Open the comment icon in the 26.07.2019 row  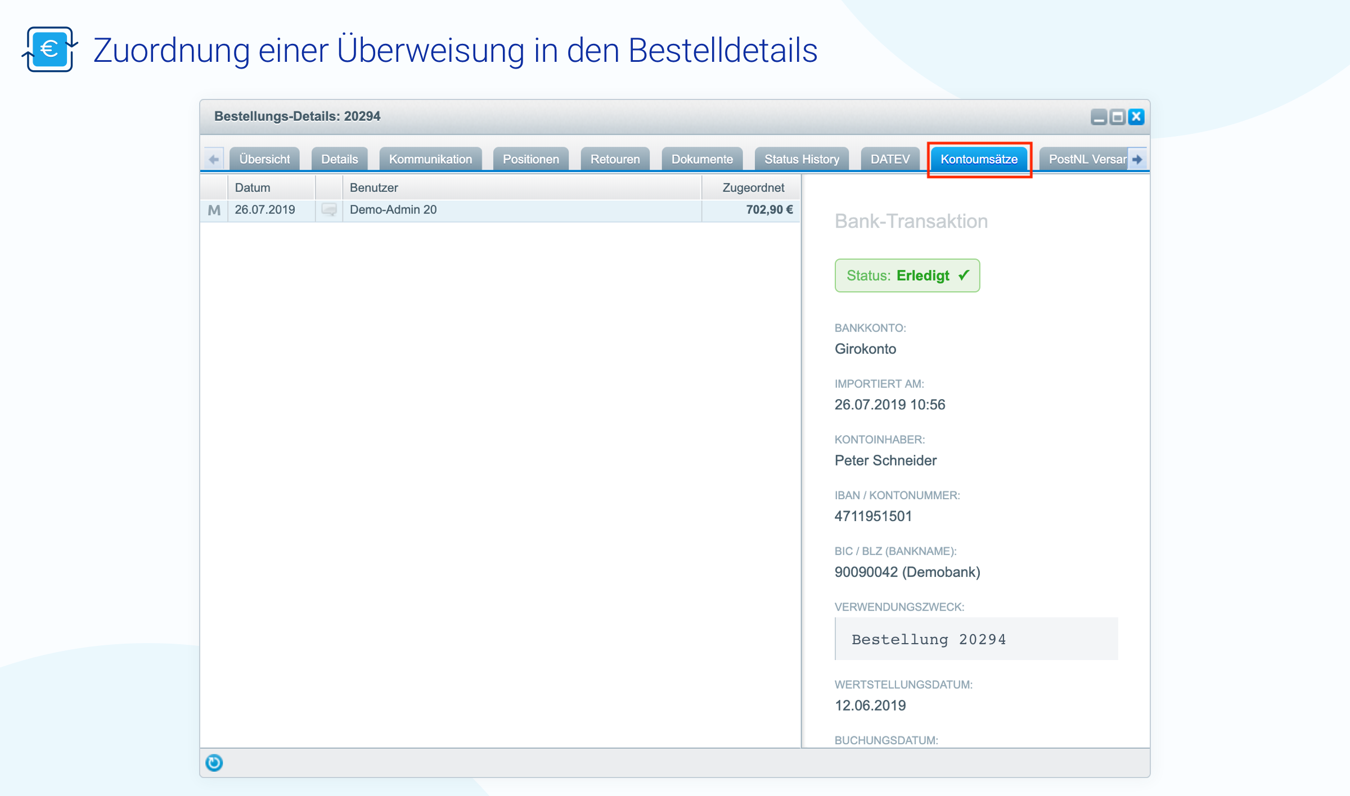click(329, 210)
